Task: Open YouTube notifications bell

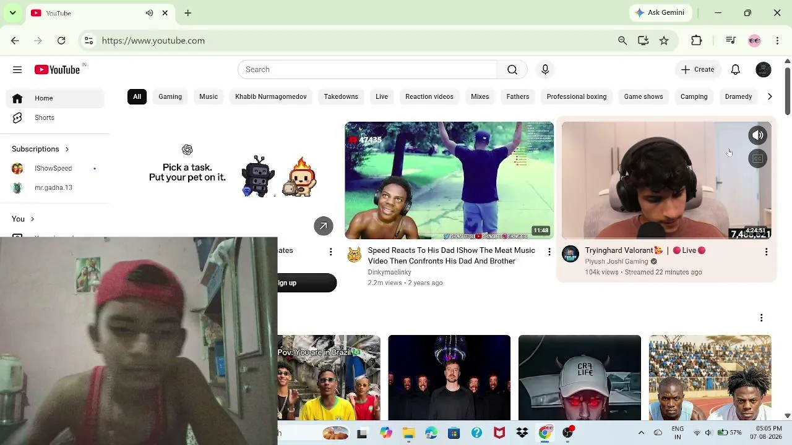Action: (x=736, y=70)
